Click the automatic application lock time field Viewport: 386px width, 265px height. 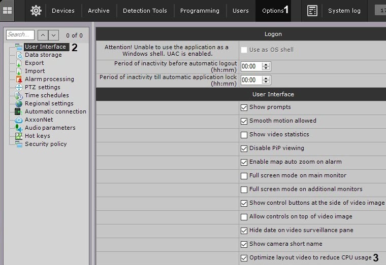(x=251, y=80)
